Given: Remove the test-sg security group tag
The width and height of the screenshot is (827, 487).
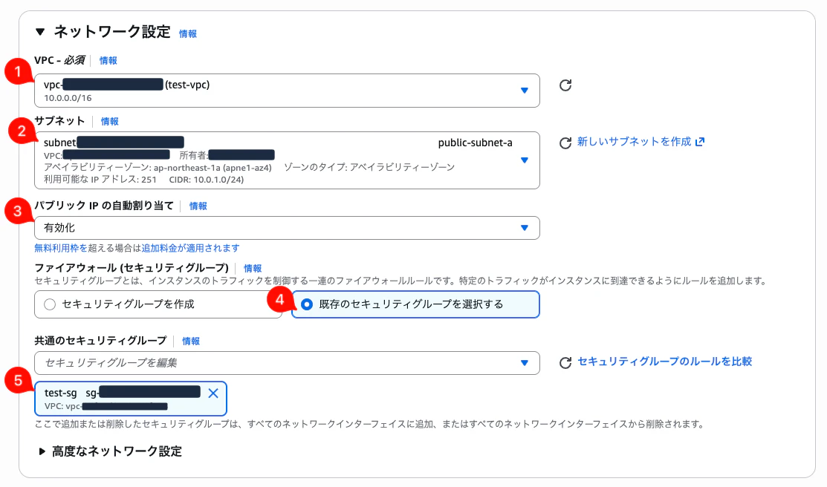Looking at the screenshot, I should point(213,394).
